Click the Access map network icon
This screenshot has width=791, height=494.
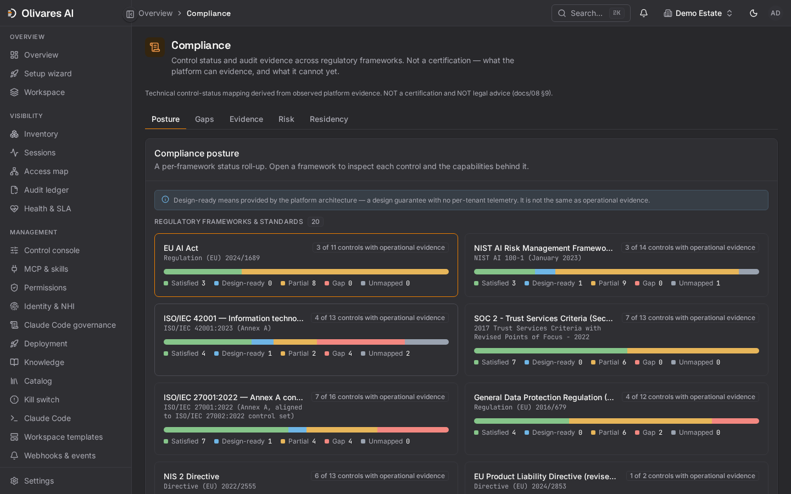(14, 171)
